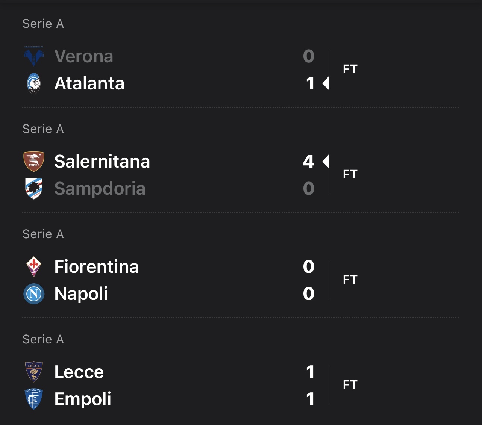The height and width of the screenshot is (425, 482).
Task: Open the Atalanta team name
Action: 89,83
